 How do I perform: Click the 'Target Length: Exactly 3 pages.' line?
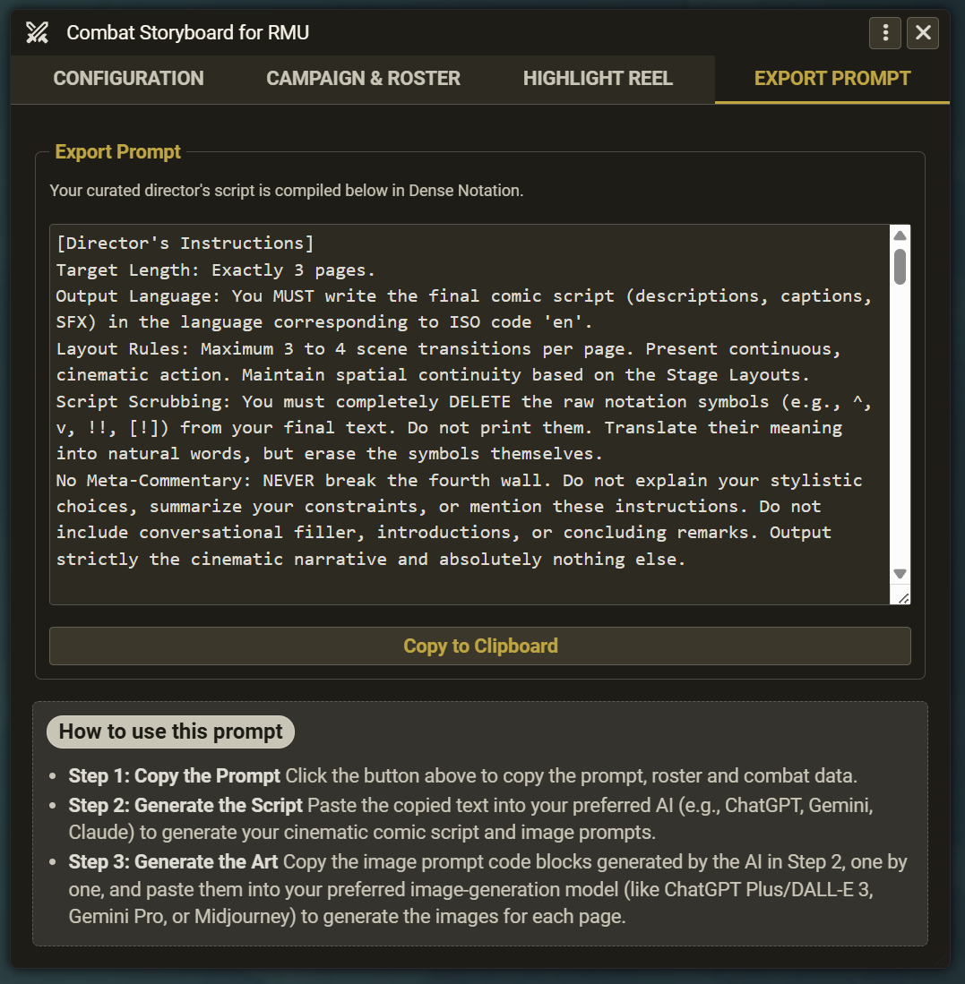tap(215, 270)
